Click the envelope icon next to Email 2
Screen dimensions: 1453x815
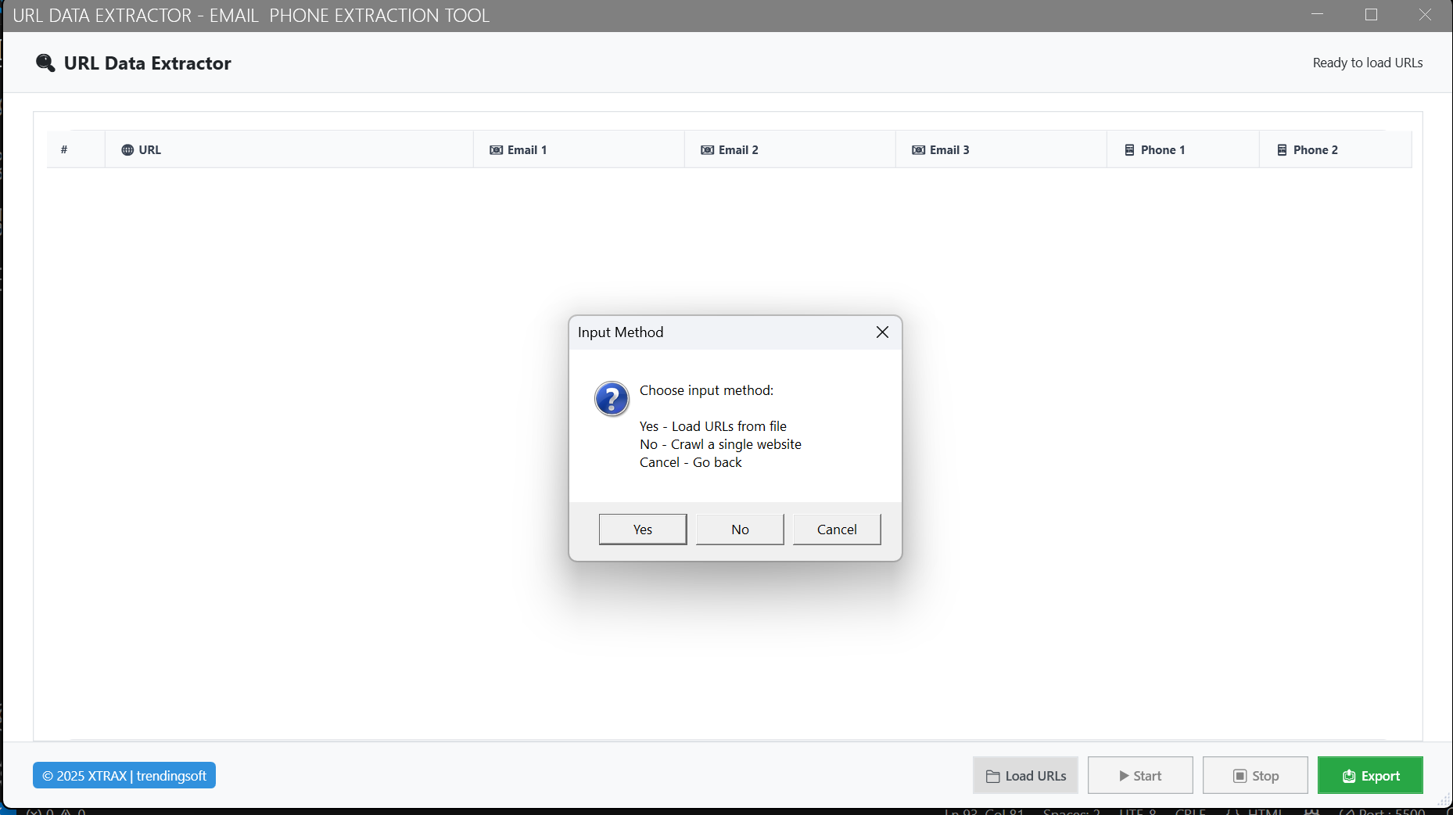pos(707,150)
